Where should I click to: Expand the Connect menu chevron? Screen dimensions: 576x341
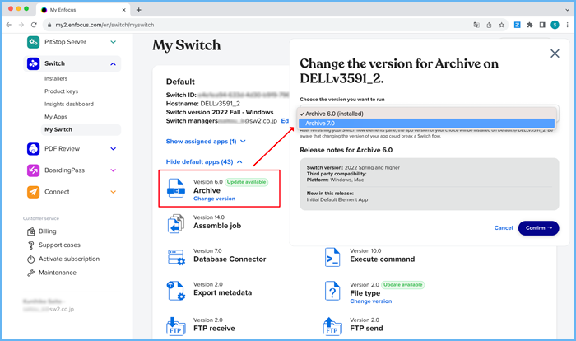(x=114, y=192)
